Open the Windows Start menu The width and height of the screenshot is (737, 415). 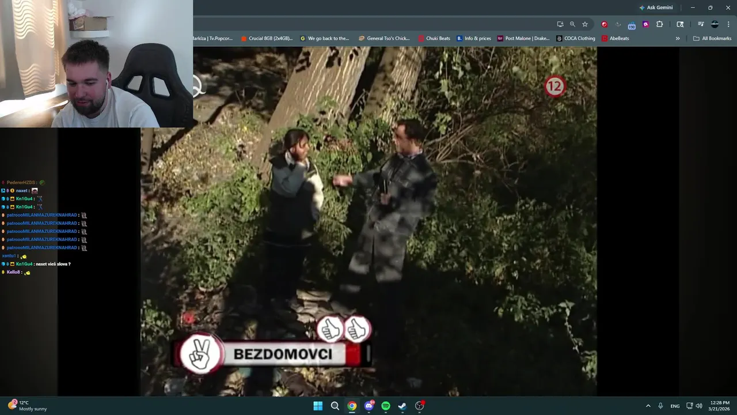point(318,406)
